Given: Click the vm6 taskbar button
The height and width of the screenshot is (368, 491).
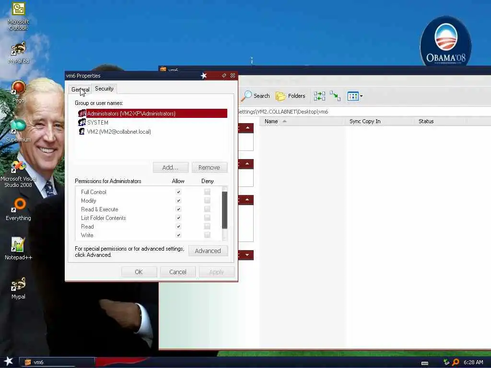Looking at the screenshot, I should click(57, 362).
